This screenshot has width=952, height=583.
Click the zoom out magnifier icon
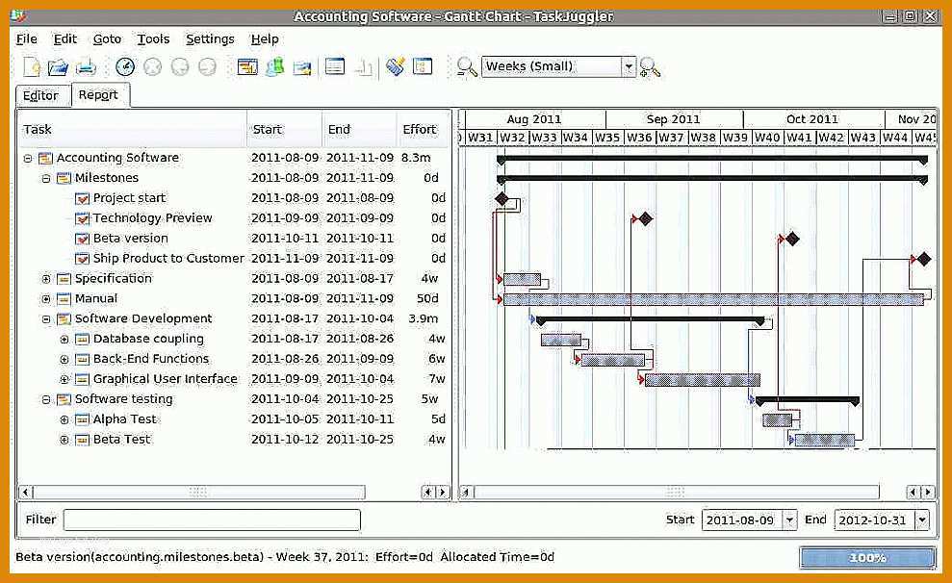point(466,66)
